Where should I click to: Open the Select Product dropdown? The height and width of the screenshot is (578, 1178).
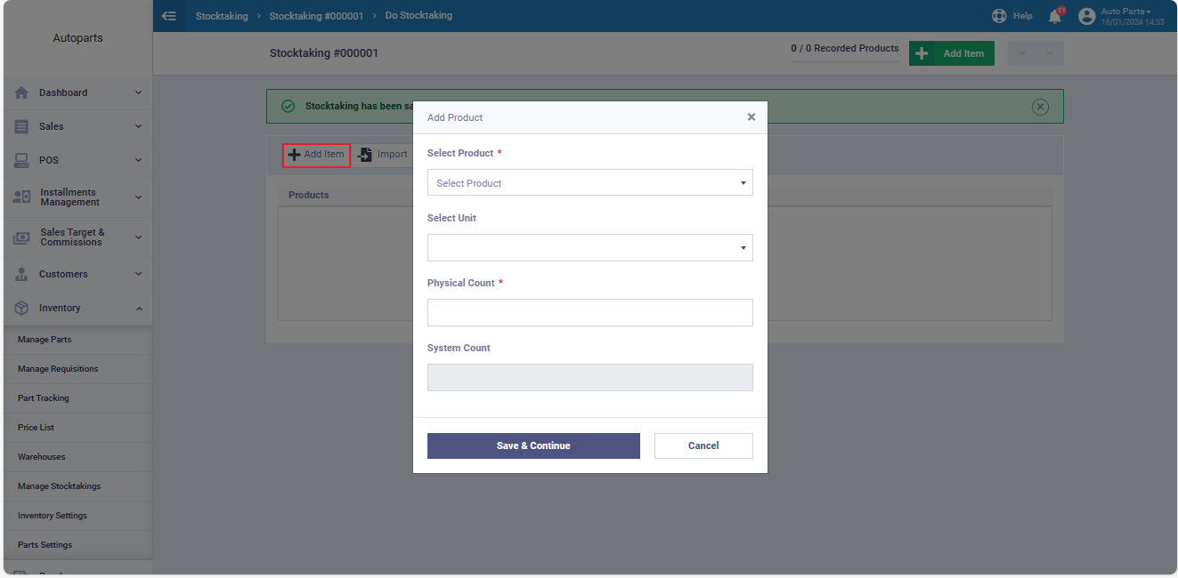click(x=590, y=183)
